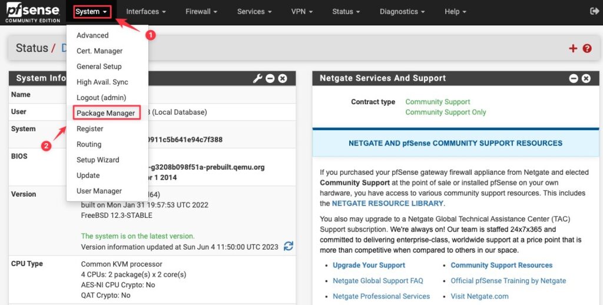The image size is (603, 305).
Task: Select Advanced from the System menu
Action: pyautogui.click(x=92, y=35)
